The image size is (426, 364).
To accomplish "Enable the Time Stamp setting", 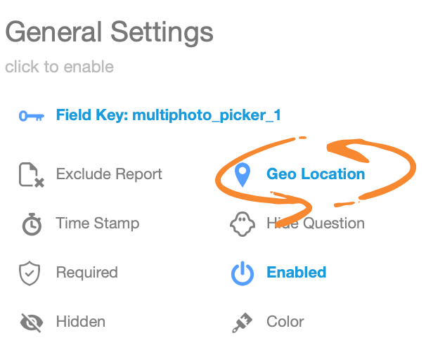I will 98,224.
